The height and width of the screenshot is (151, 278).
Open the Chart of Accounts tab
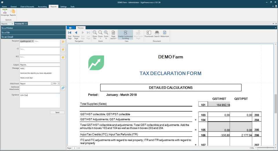(x=27, y=7)
